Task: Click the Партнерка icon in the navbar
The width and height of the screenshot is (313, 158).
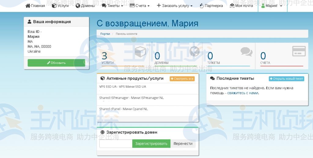Action: (x=202, y=6)
